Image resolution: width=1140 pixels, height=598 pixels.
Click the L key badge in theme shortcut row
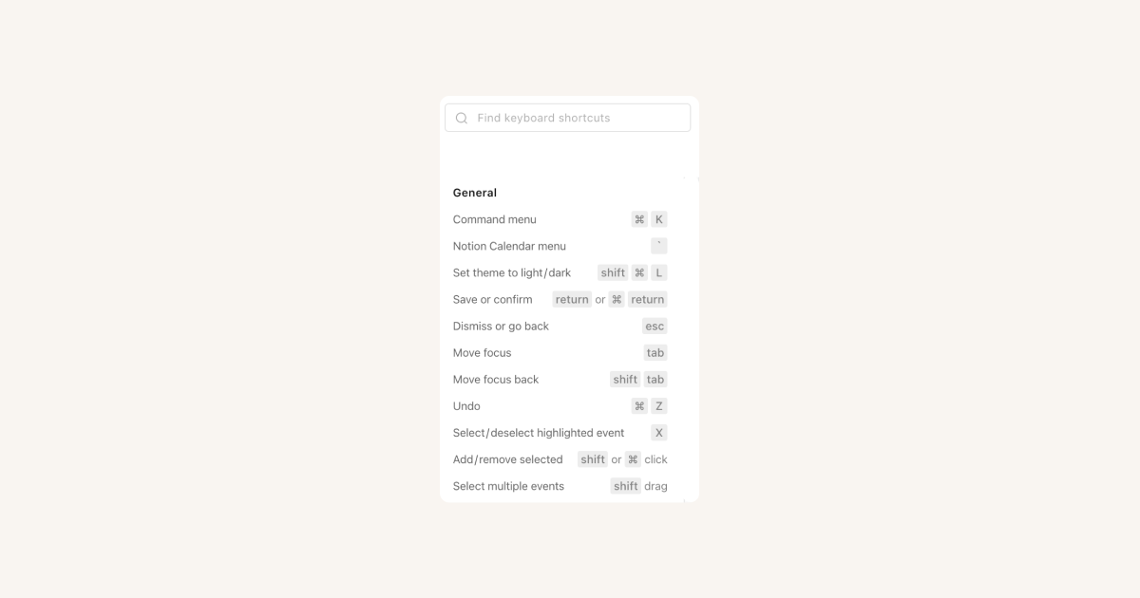pyautogui.click(x=658, y=272)
